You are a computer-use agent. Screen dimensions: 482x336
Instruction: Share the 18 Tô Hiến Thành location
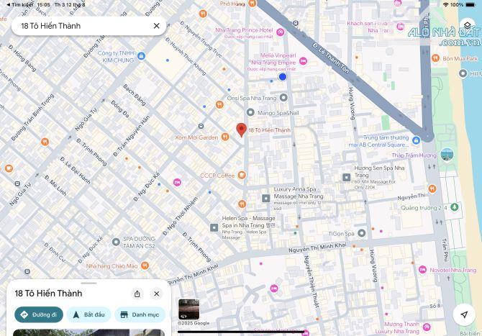click(137, 294)
